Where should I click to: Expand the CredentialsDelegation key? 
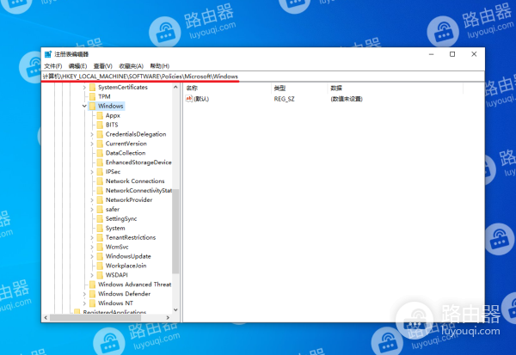(92, 135)
